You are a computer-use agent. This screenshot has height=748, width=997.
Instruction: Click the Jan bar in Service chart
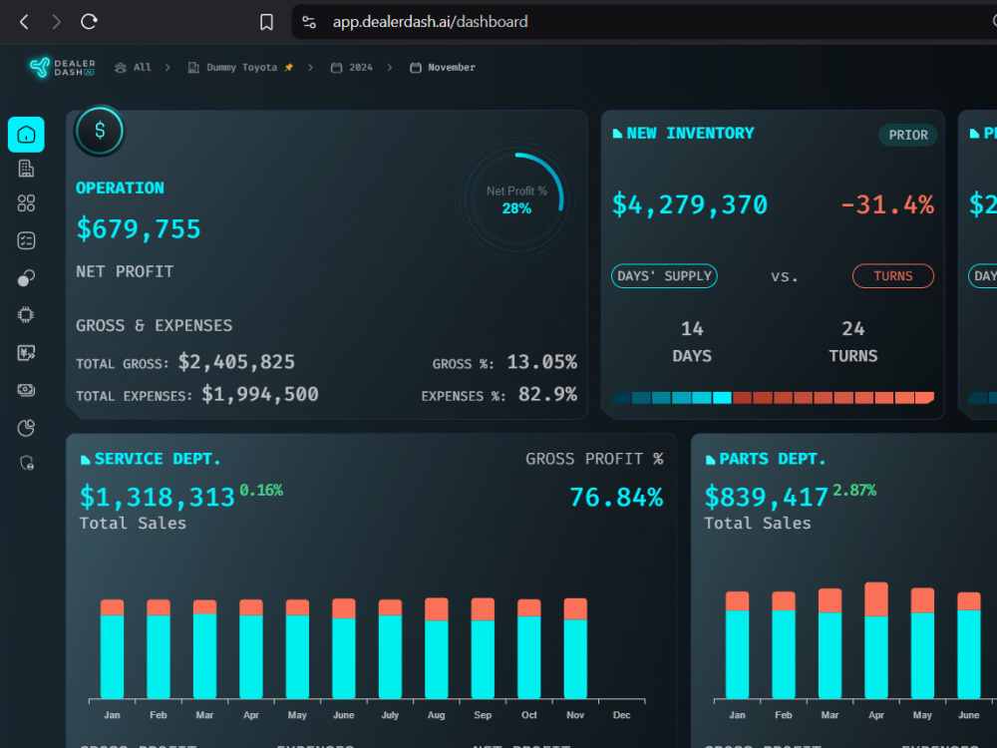(x=112, y=649)
